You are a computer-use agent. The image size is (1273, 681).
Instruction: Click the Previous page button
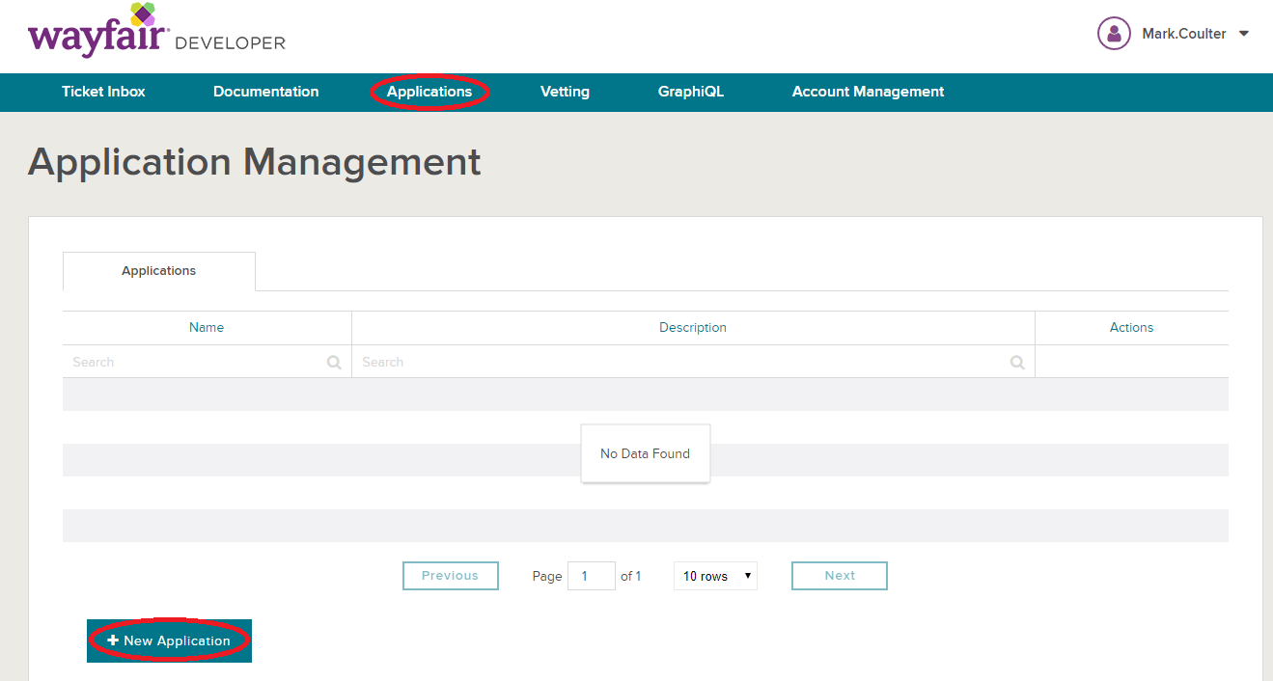pos(451,576)
